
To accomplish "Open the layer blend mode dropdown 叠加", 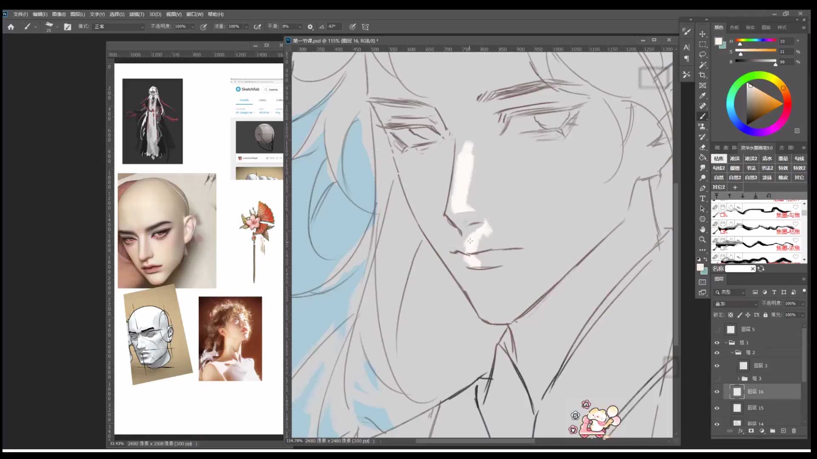I will tap(737, 304).
